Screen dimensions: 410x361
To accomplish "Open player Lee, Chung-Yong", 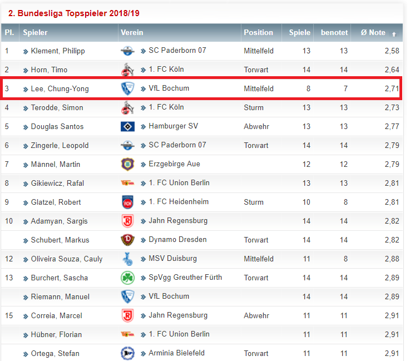I will [60, 88].
